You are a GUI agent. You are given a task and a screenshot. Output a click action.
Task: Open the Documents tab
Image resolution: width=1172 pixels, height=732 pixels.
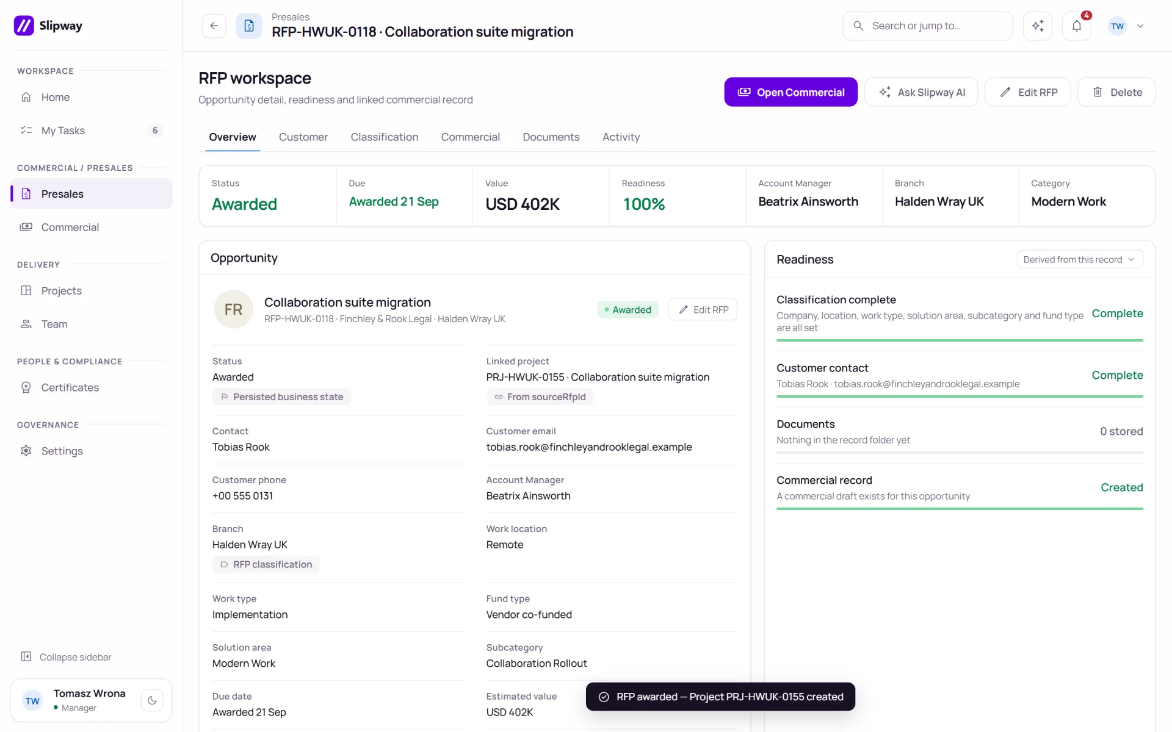(x=551, y=137)
